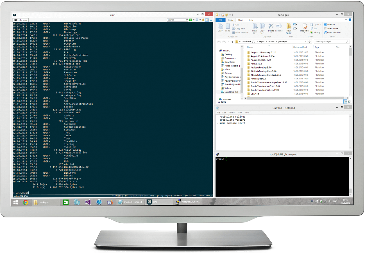Screen dimensions: 365x253
Task: Open Visual Studio from taskbar
Action: click(88, 202)
